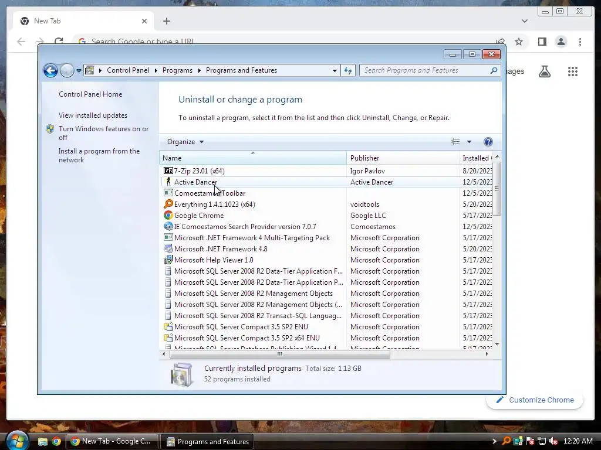Toggle Chrome side panel button
This screenshot has width=601, height=450.
click(x=542, y=42)
